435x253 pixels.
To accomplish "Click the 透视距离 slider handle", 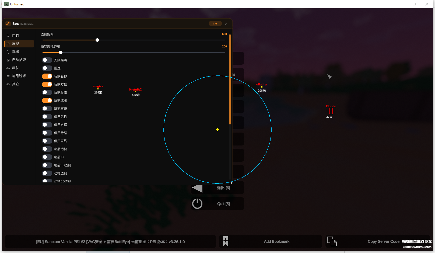I will click(x=97, y=40).
